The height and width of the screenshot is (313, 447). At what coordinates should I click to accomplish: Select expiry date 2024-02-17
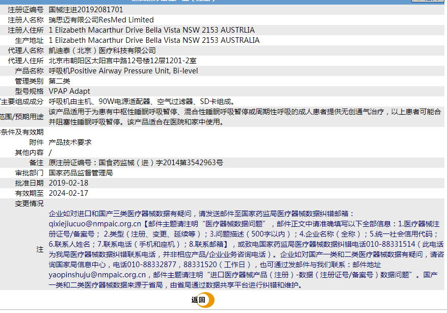(x=68, y=193)
